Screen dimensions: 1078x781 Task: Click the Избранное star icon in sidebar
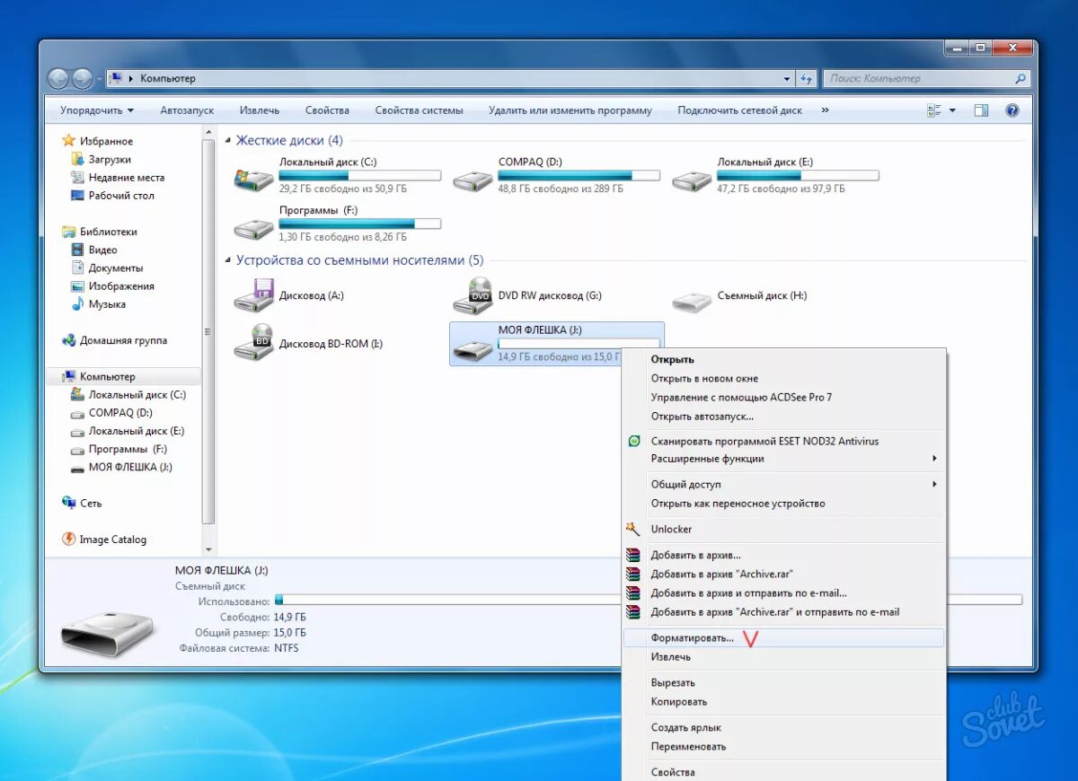point(69,141)
